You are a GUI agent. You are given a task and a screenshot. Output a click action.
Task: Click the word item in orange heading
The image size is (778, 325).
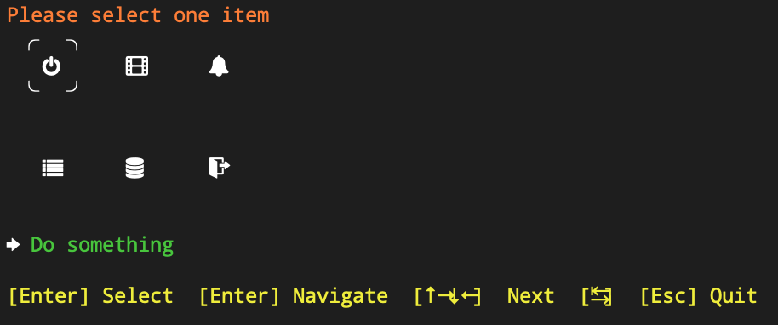[246, 15]
